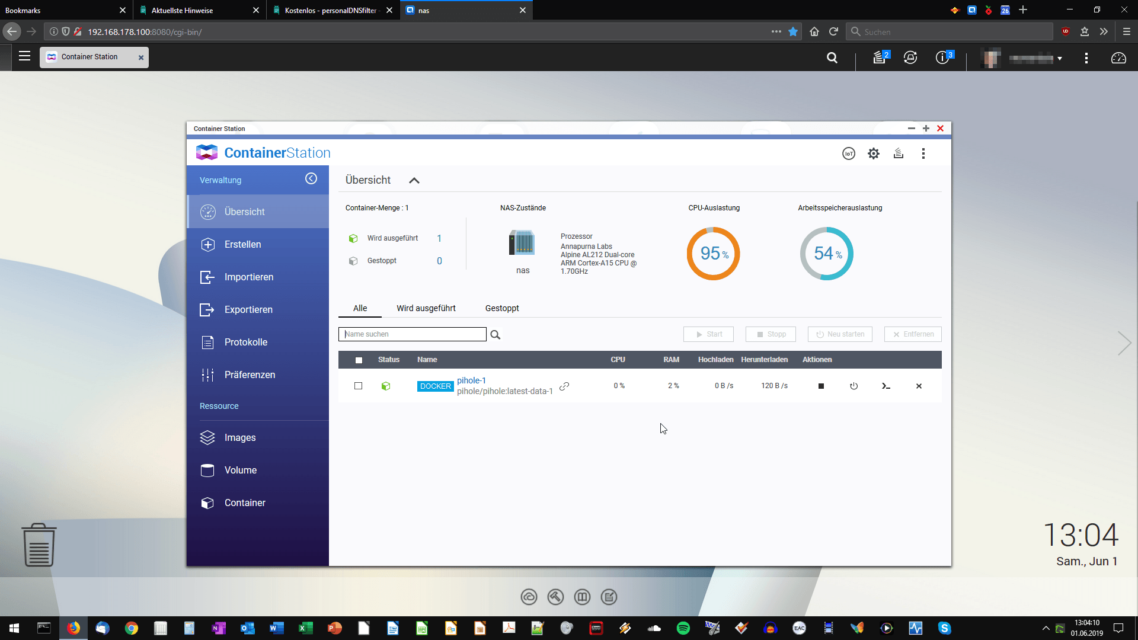The width and height of the screenshot is (1138, 640).
Task: Click the Stopp button
Action: (771, 334)
